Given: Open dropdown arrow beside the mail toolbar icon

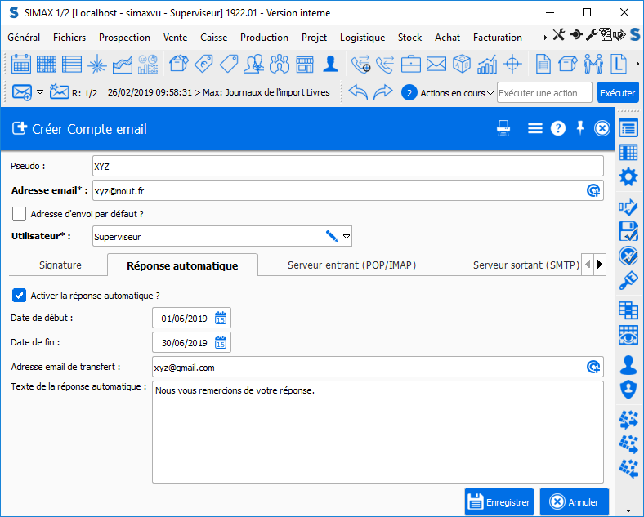Looking at the screenshot, I should 39,92.
